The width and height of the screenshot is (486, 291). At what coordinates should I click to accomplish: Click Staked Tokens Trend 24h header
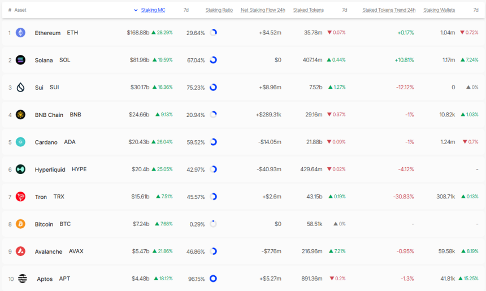[389, 10]
